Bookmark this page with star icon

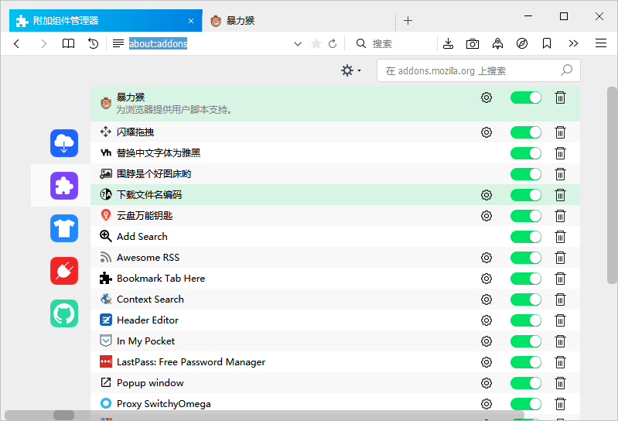click(x=316, y=43)
